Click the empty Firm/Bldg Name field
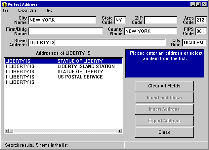The width and height of the screenshot is (209, 150). pos(65,31)
